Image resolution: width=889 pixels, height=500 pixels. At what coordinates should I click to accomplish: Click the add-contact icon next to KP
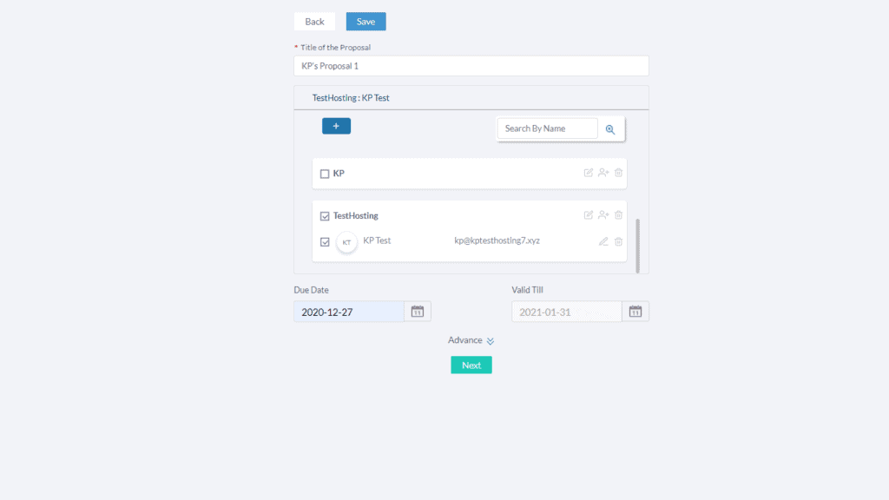(x=603, y=173)
